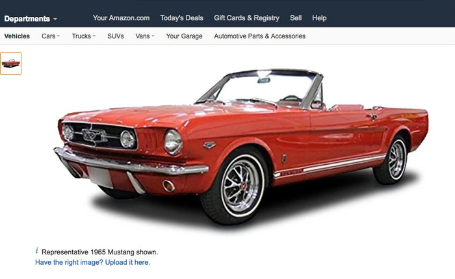Viewport: 455px width, 279px height.
Task: Select the red Mustang thumbnail
Action: click(11, 64)
